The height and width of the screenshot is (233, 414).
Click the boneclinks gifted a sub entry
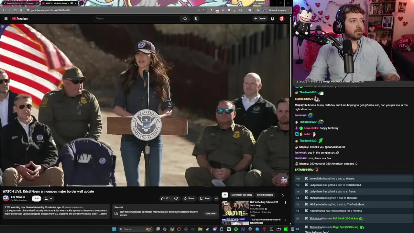pyautogui.click(x=354, y=179)
